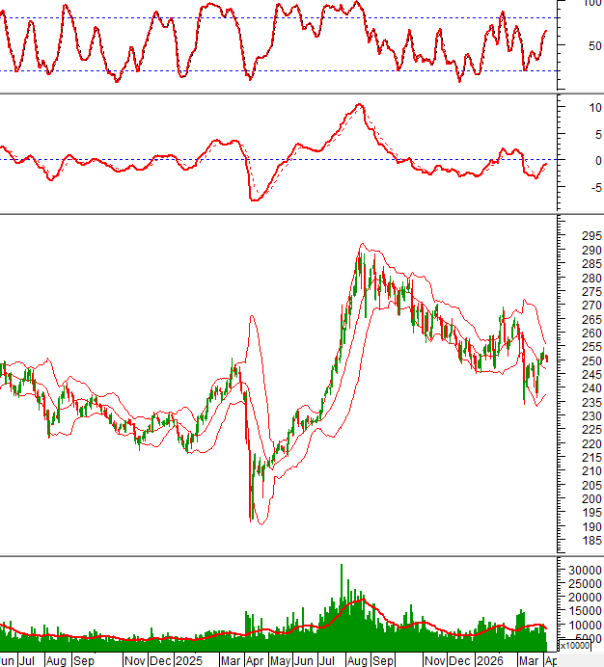This screenshot has width=604, height=667.
Task: Click the 2026 label on time axis
Action: pos(492,661)
